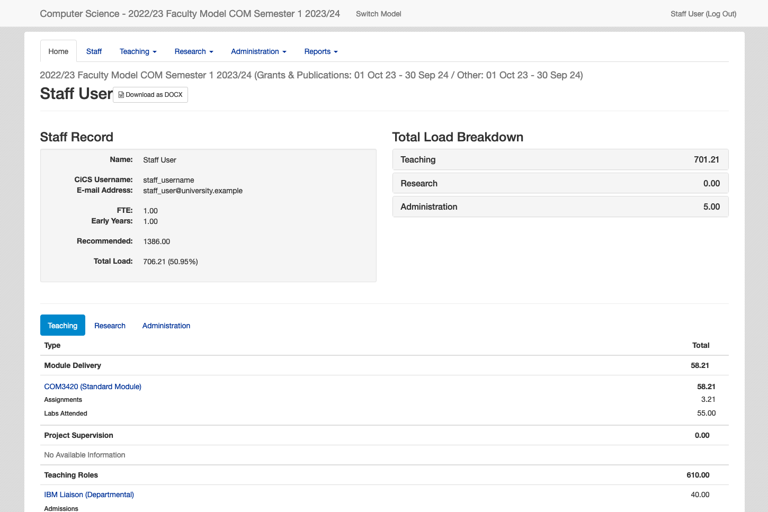
Task: Click the e-mail staff_user@university.example
Action: pyautogui.click(x=193, y=191)
